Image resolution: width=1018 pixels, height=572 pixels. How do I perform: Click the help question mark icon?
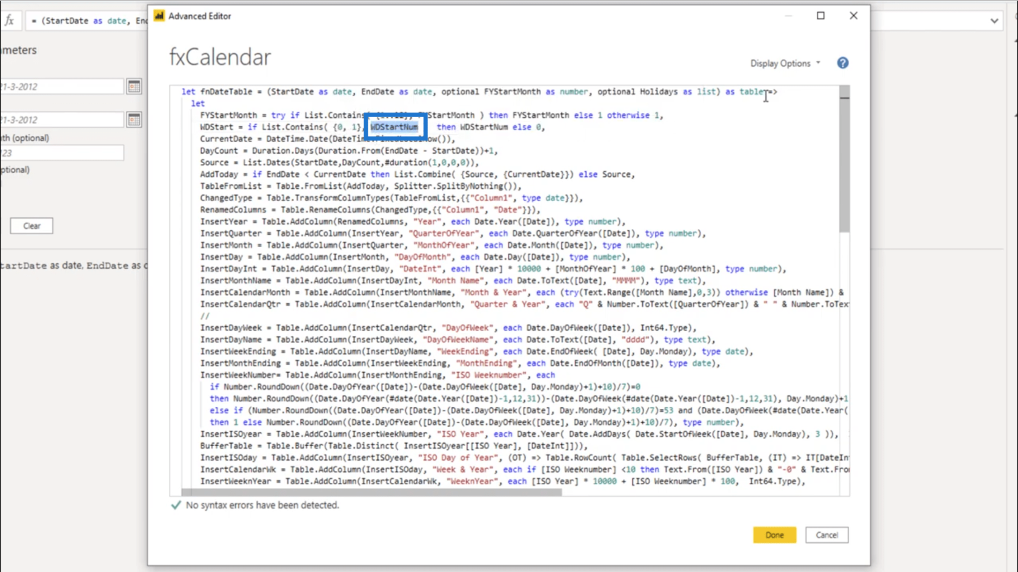[842, 63]
